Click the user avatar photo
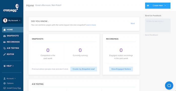Viewport: 176px width, 91px height. (x=5, y=21)
